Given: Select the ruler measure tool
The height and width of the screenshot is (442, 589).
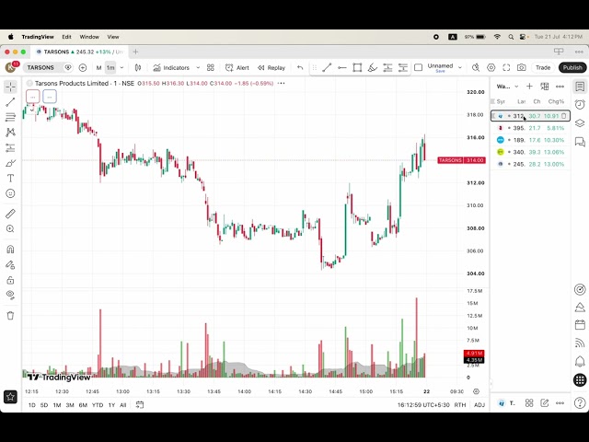Looking at the screenshot, I should point(10,214).
